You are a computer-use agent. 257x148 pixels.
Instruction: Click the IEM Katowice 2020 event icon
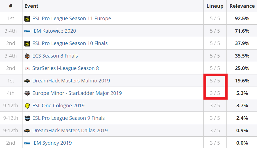27,31
